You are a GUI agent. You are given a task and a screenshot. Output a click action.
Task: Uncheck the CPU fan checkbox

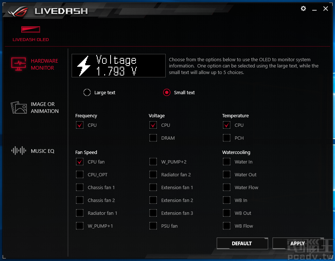pos(80,162)
